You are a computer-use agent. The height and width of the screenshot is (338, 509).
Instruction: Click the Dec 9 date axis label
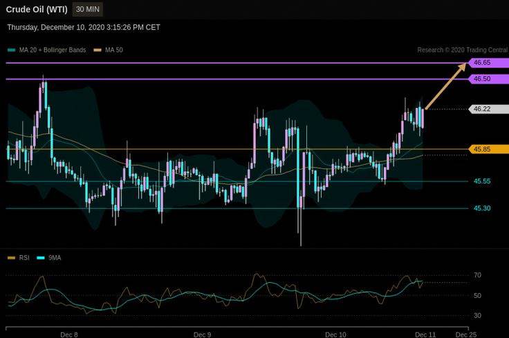pyautogui.click(x=202, y=335)
